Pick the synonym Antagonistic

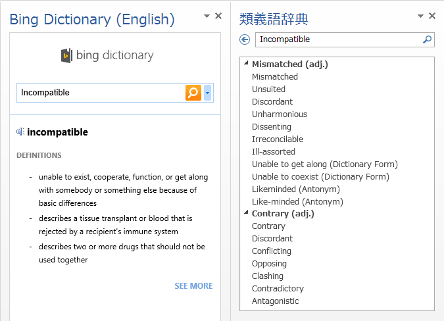click(275, 301)
